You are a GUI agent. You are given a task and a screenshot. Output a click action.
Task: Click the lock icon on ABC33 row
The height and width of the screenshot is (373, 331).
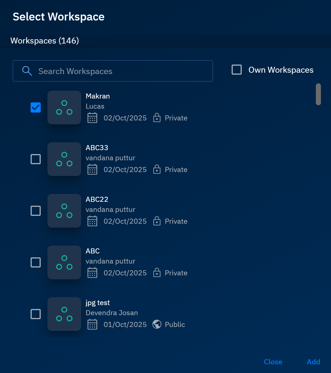click(157, 170)
